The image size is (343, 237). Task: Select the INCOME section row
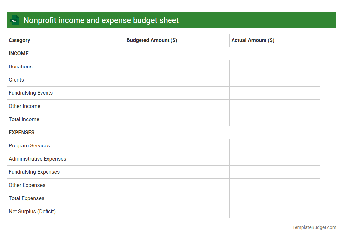click(18, 53)
